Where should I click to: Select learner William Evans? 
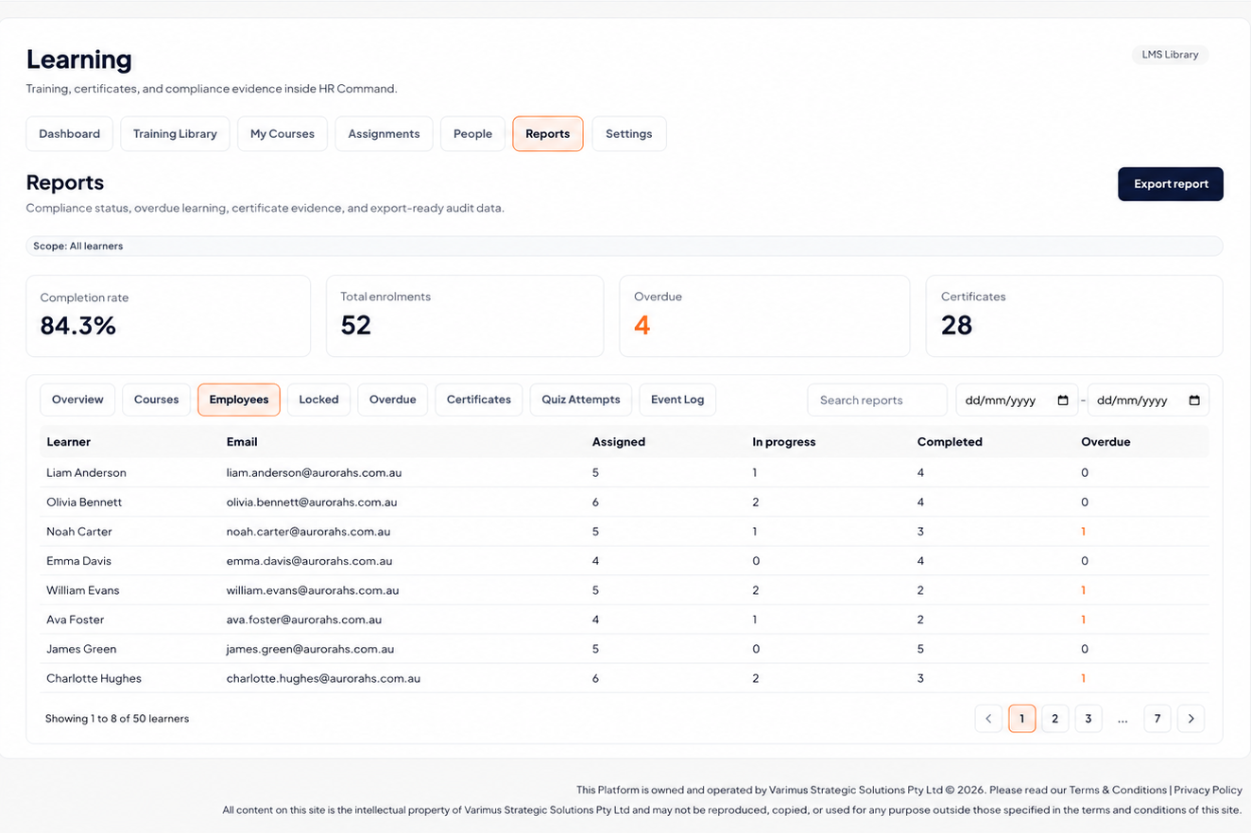83,590
